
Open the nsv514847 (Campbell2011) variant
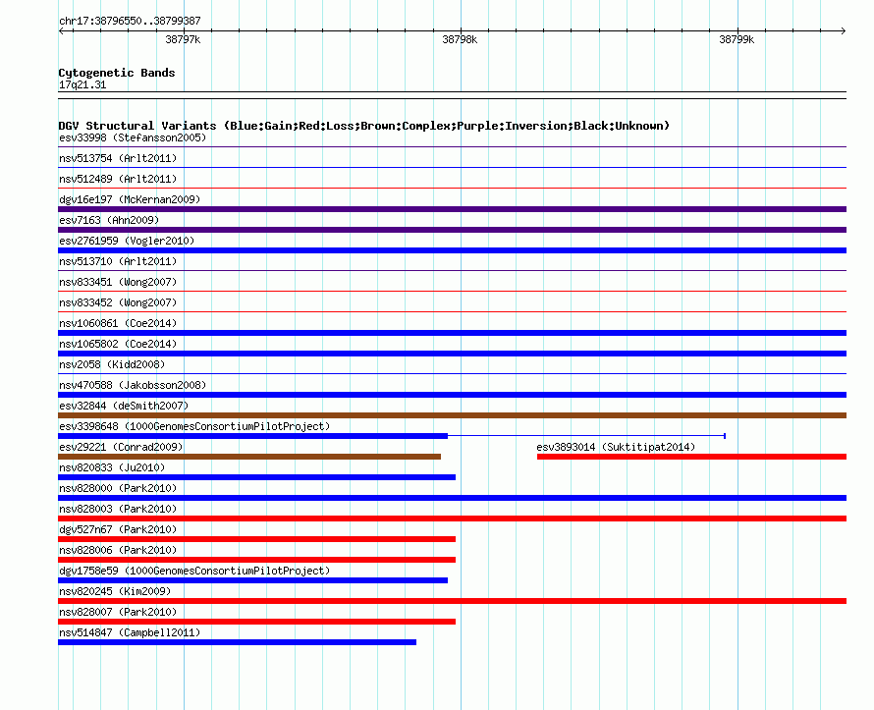tap(130, 632)
